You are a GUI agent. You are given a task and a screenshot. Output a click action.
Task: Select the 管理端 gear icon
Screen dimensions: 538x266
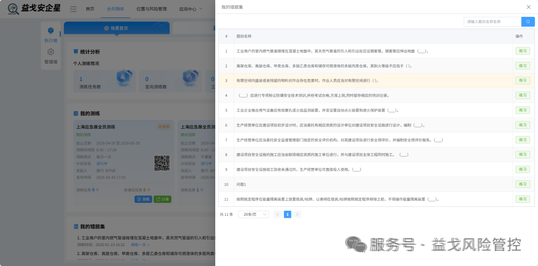[x=51, y=52]
